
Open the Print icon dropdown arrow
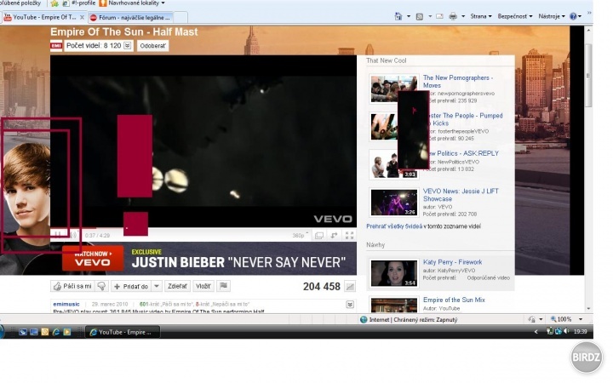(x=463, y=16)
